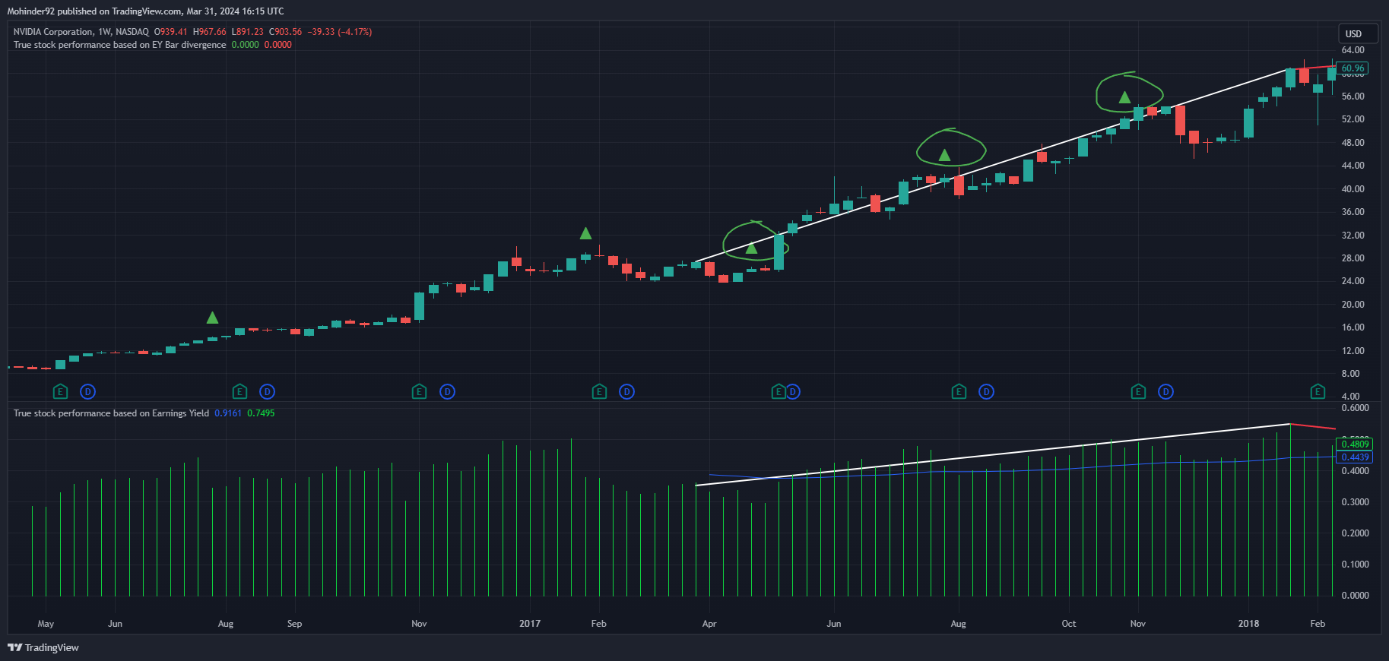Select the earnings E icon at Feb 2018
The width and height of the screenshot is (1389, 661).
pos(1318,392)
